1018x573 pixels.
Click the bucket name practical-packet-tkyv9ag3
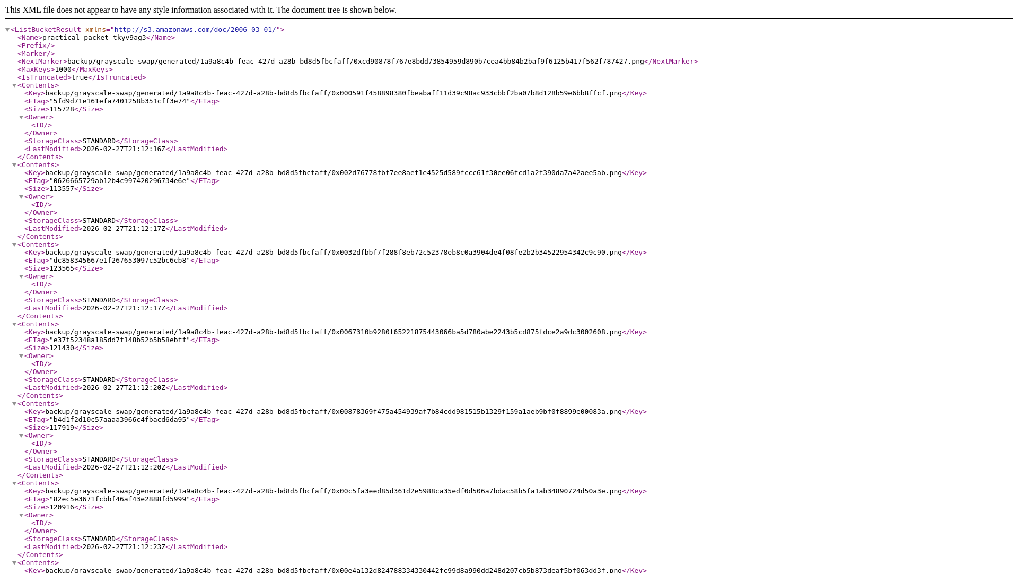(94, 38)
